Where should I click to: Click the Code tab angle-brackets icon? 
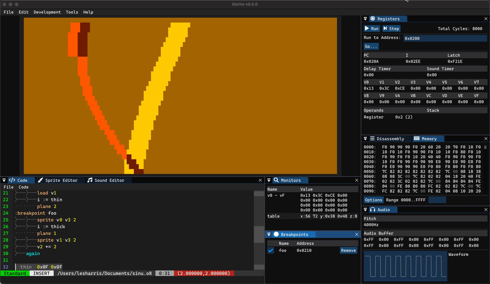[12, 180]
